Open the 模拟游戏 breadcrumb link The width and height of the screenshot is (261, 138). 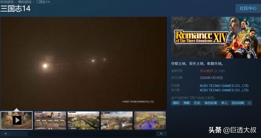click(x=25, y=2)
